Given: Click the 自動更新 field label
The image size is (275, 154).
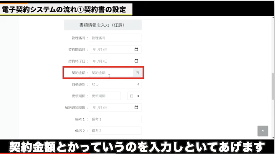Looking at the screenshot, I should pyautogui.click(x=80, y=84).
